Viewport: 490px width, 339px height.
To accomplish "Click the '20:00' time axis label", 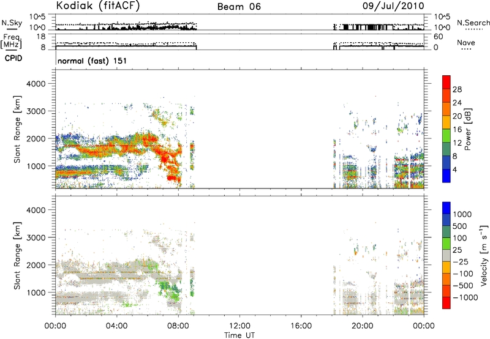I will (363, 326).
